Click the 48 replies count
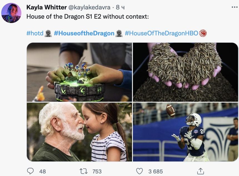This screenshot has height=176, width=239. [x=42, y=172]
